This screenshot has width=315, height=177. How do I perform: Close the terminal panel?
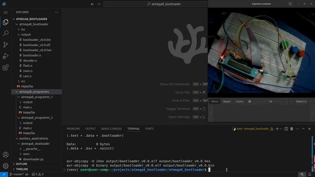(310, 129)
